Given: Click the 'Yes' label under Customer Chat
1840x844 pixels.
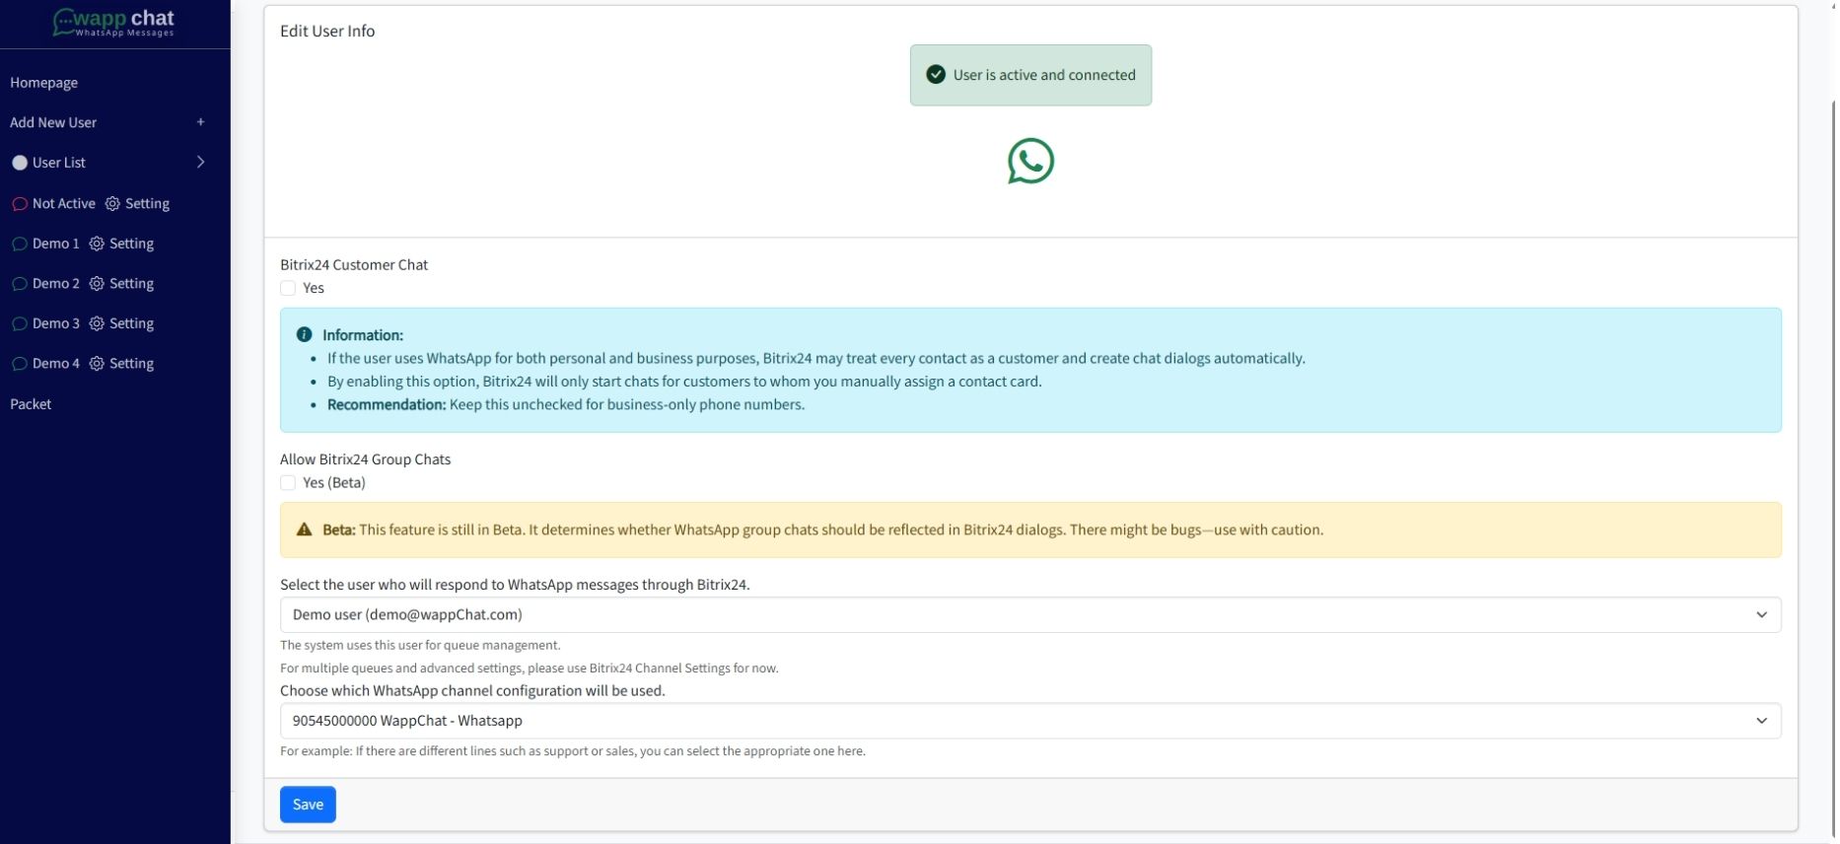Looking at the screenshot, I should (314, 288).
